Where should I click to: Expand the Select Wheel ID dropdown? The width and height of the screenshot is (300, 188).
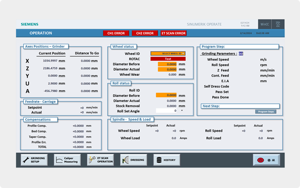point(167,53)
